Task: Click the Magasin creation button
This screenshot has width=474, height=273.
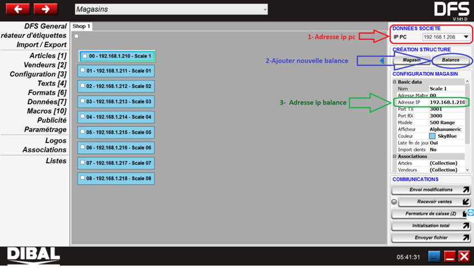Action: click(411, 60)
